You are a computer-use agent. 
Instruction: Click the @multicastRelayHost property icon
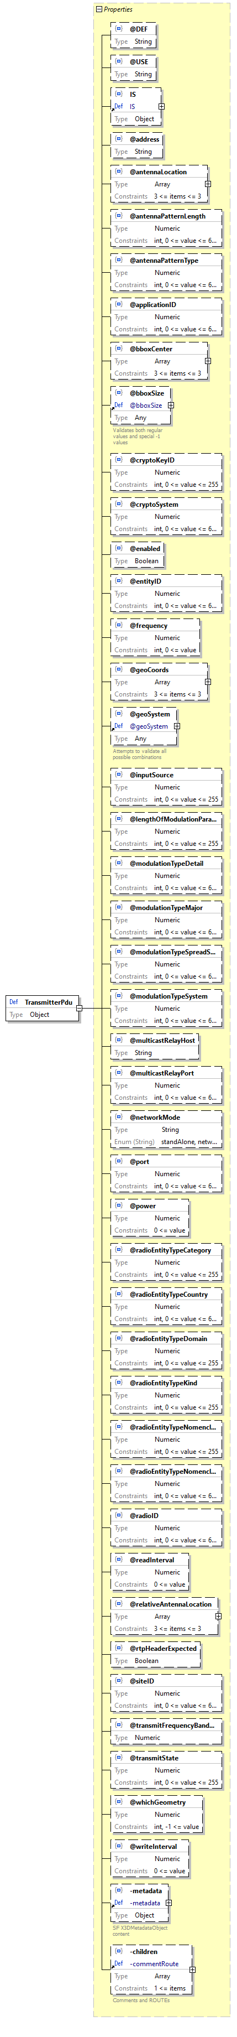[x=119, y=1041]
